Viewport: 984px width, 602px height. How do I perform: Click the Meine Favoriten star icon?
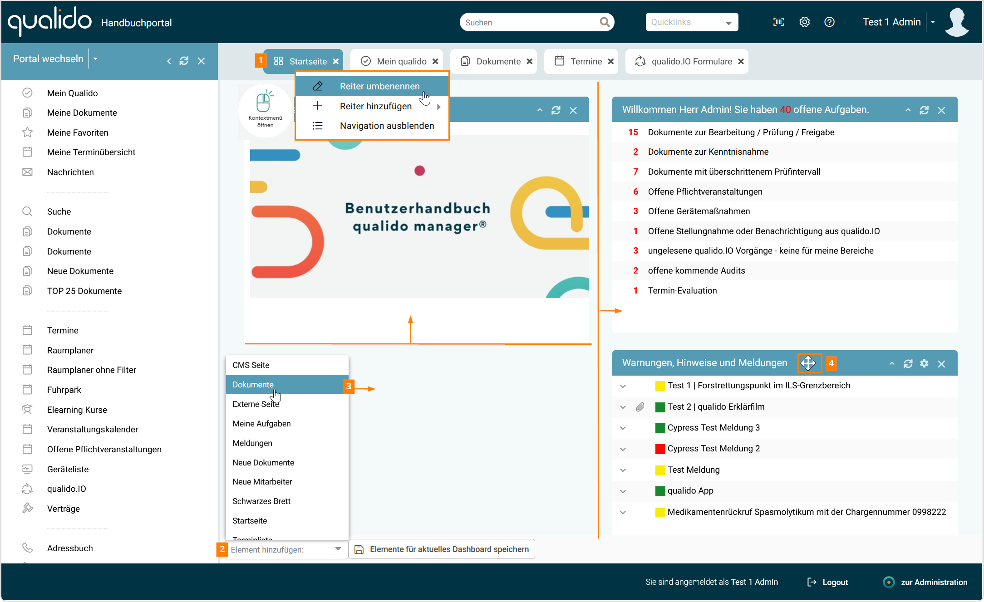coord(27,132)
